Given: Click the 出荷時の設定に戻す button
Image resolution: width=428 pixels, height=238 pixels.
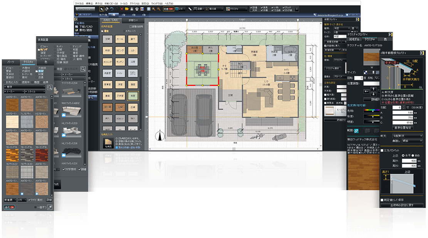Looking at the screenshot, I should point(402,205).
